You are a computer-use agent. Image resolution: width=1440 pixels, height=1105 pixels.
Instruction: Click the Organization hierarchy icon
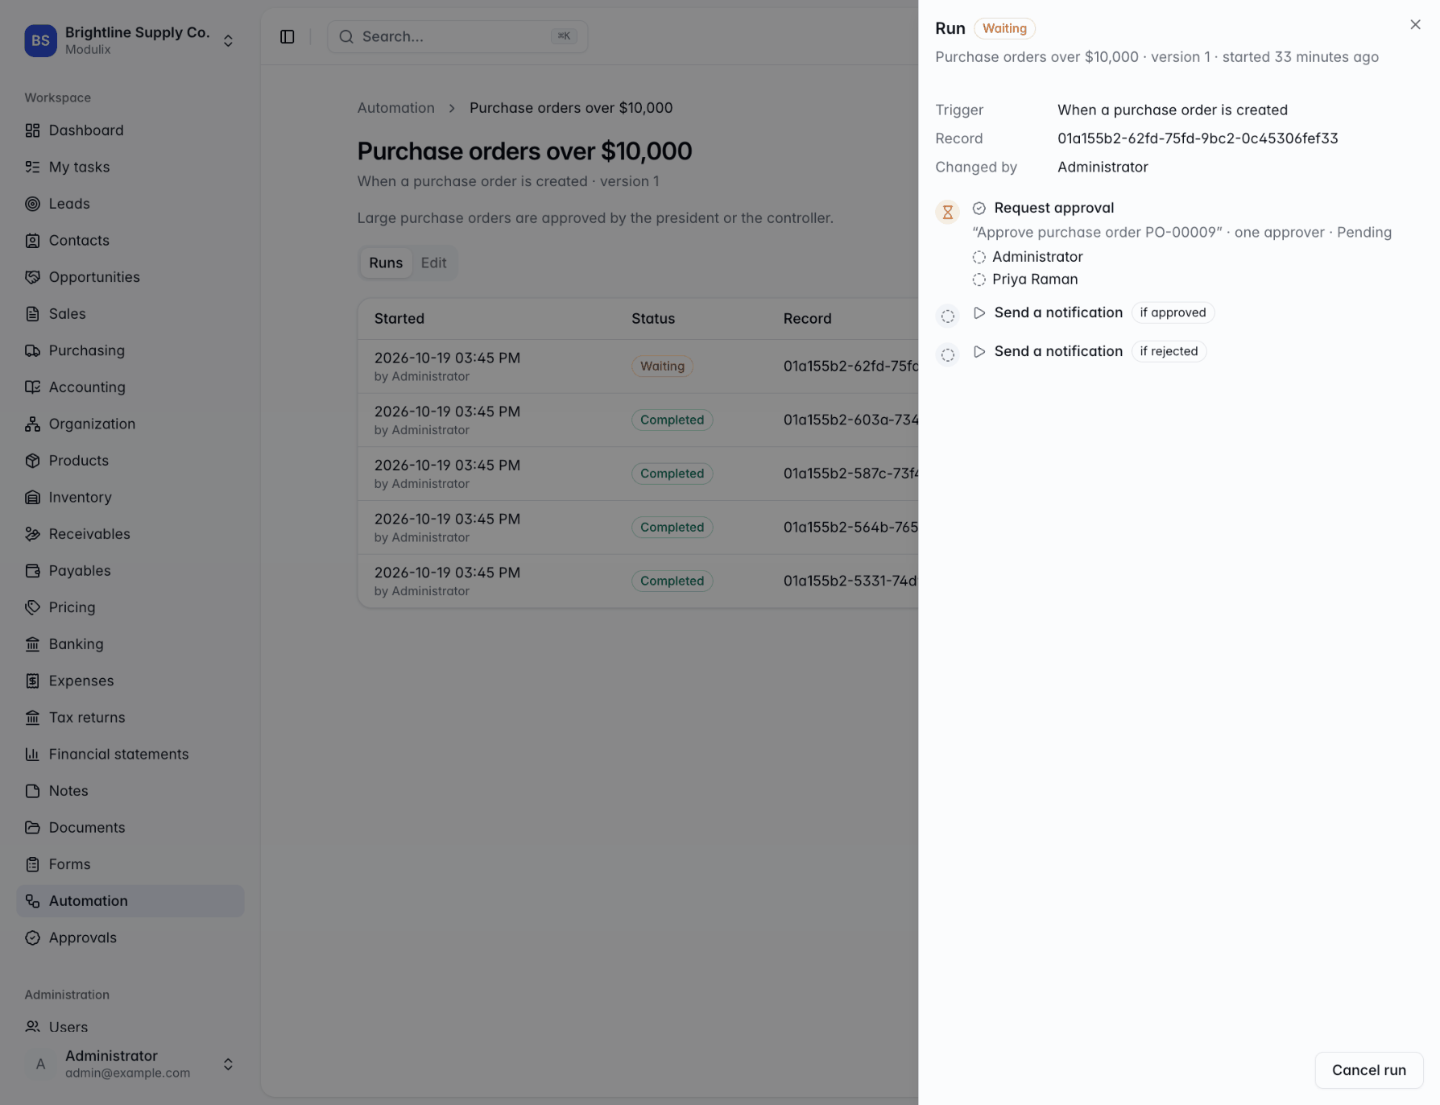32,424
